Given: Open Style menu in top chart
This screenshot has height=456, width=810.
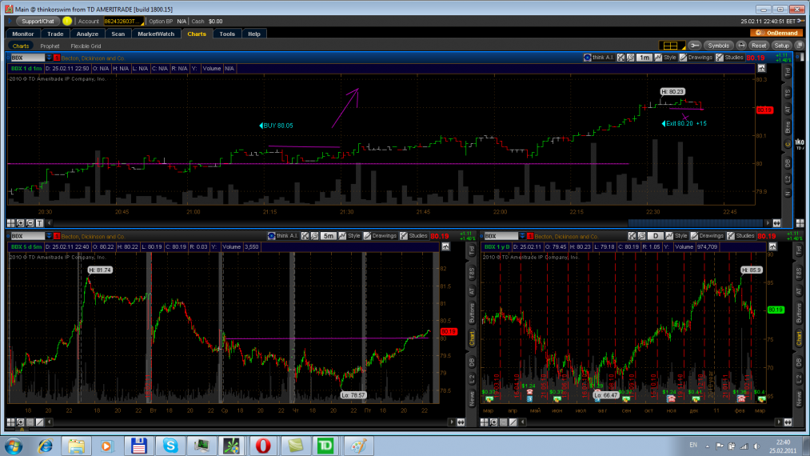Looking at the screenshot, I should [666, 58].
